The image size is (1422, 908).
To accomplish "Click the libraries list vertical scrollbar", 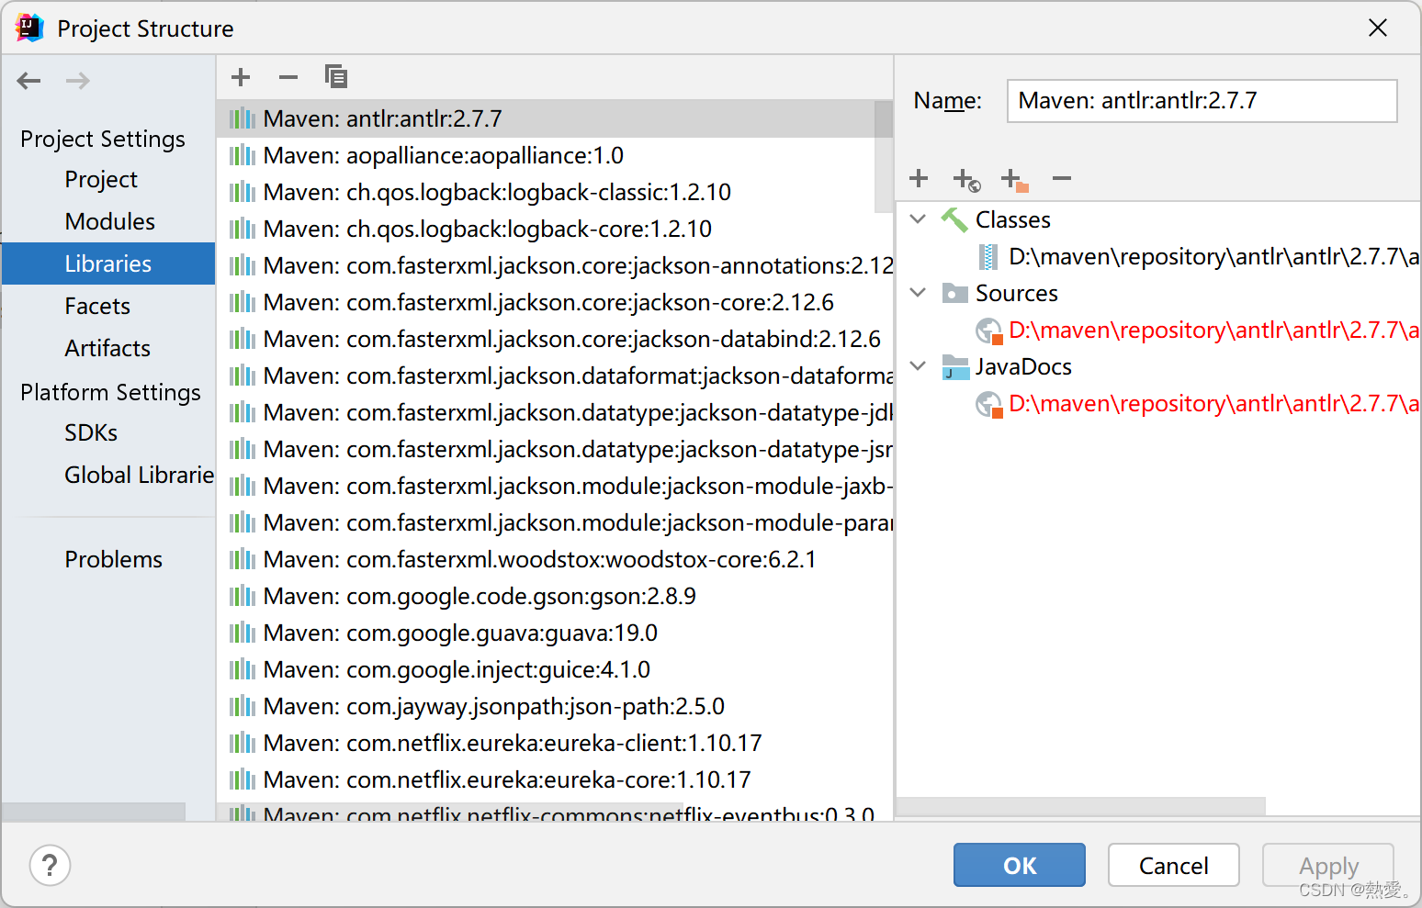I will [x=884, y=156].
